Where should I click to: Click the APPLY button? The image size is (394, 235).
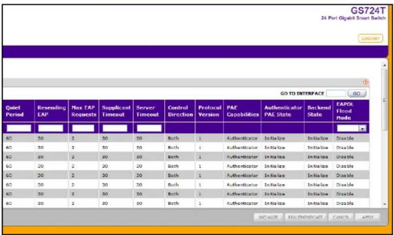(367, 217)
